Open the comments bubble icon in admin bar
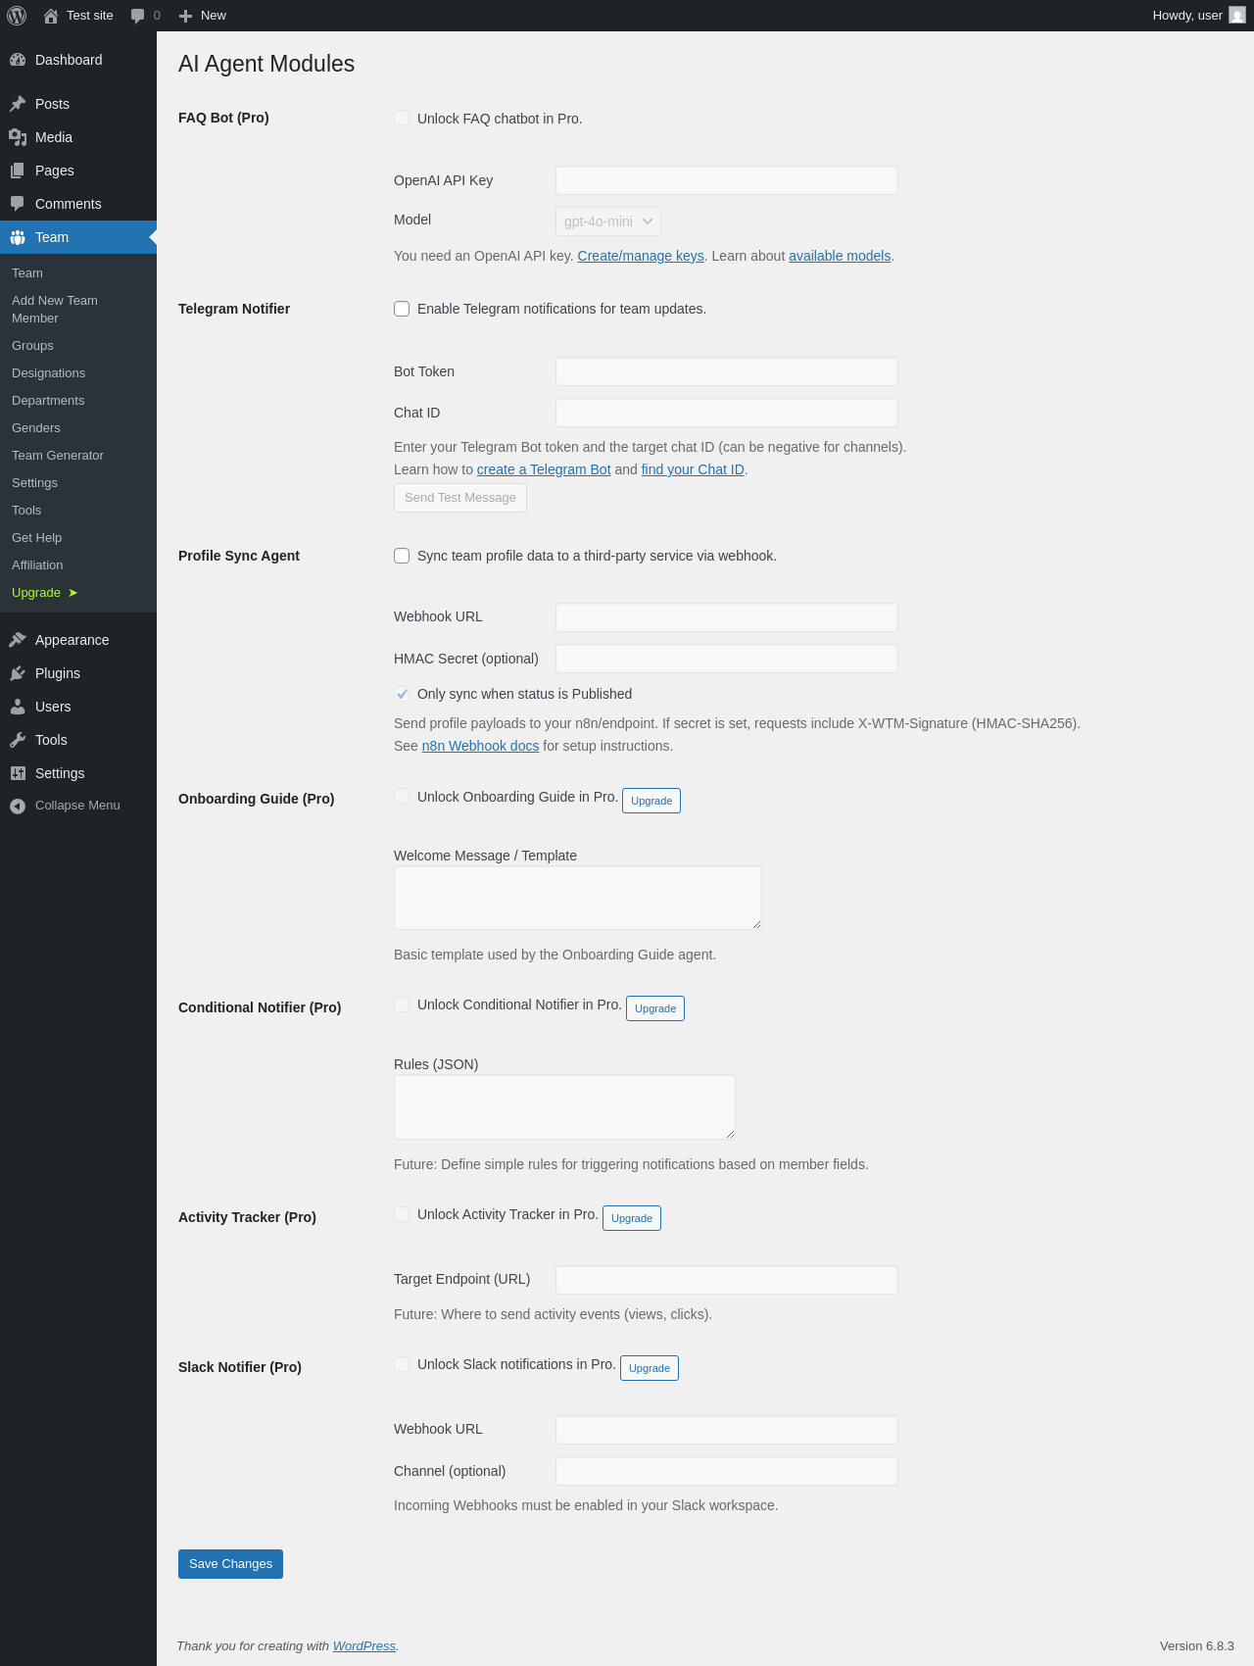The image size is (1254, 1666). (137, 16)
